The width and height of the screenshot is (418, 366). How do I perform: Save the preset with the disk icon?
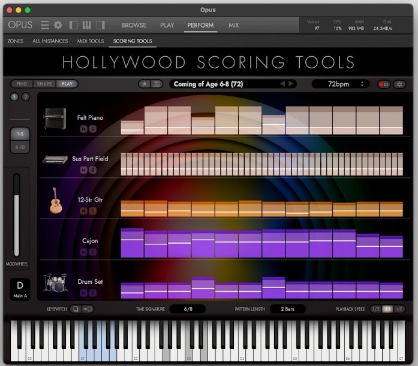(157, 84)
